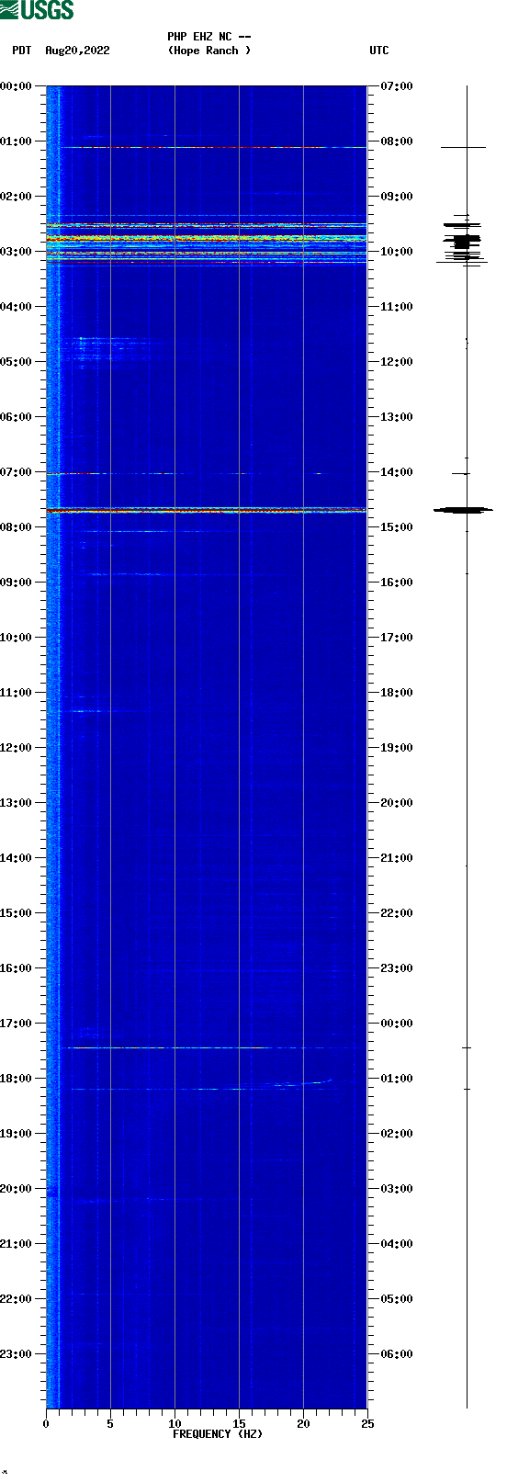Click the 'Aug20,2022' date label

click(x=77, y=51)
